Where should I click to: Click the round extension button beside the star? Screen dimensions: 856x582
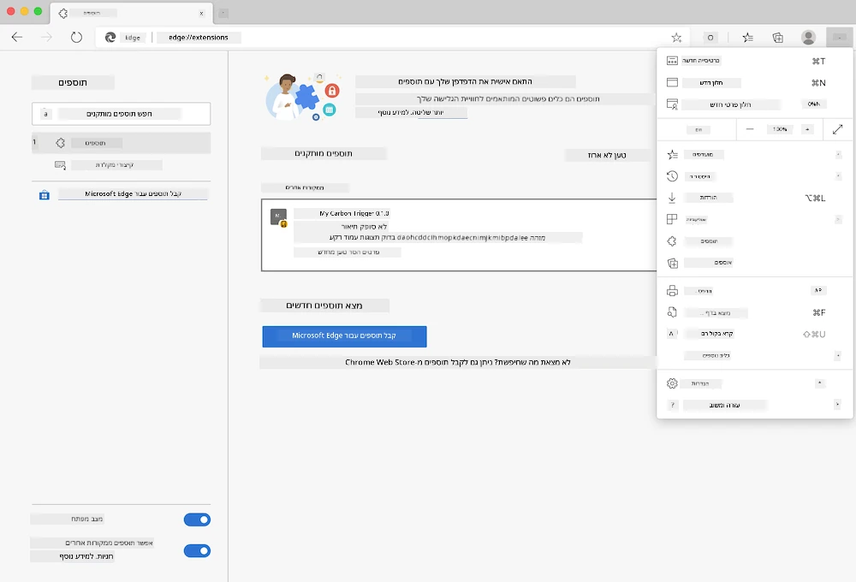click(710, 37)
